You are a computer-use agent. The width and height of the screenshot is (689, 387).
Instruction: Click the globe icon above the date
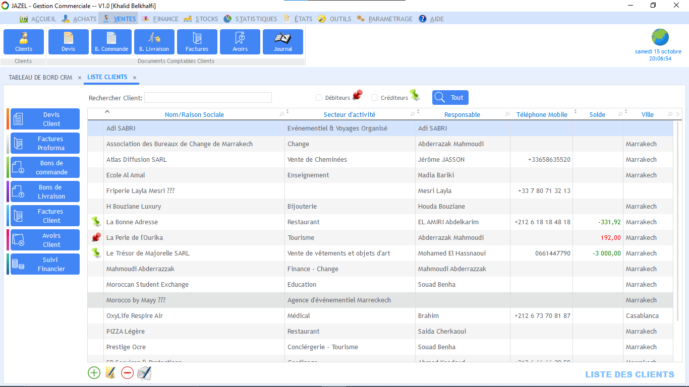pos(660,37)
